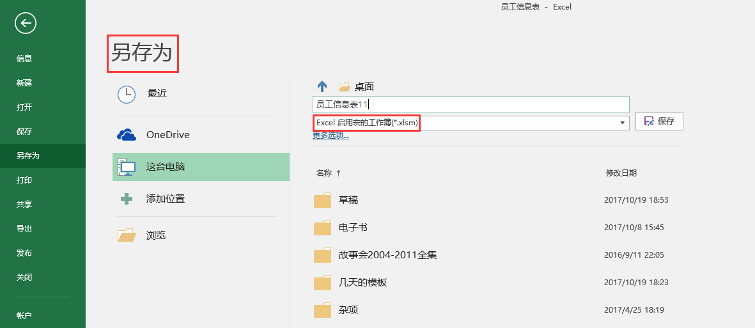Click the blue up-folder arrow icon
The height and width of the screenshot is (328, 755).
tap(322, 87)
